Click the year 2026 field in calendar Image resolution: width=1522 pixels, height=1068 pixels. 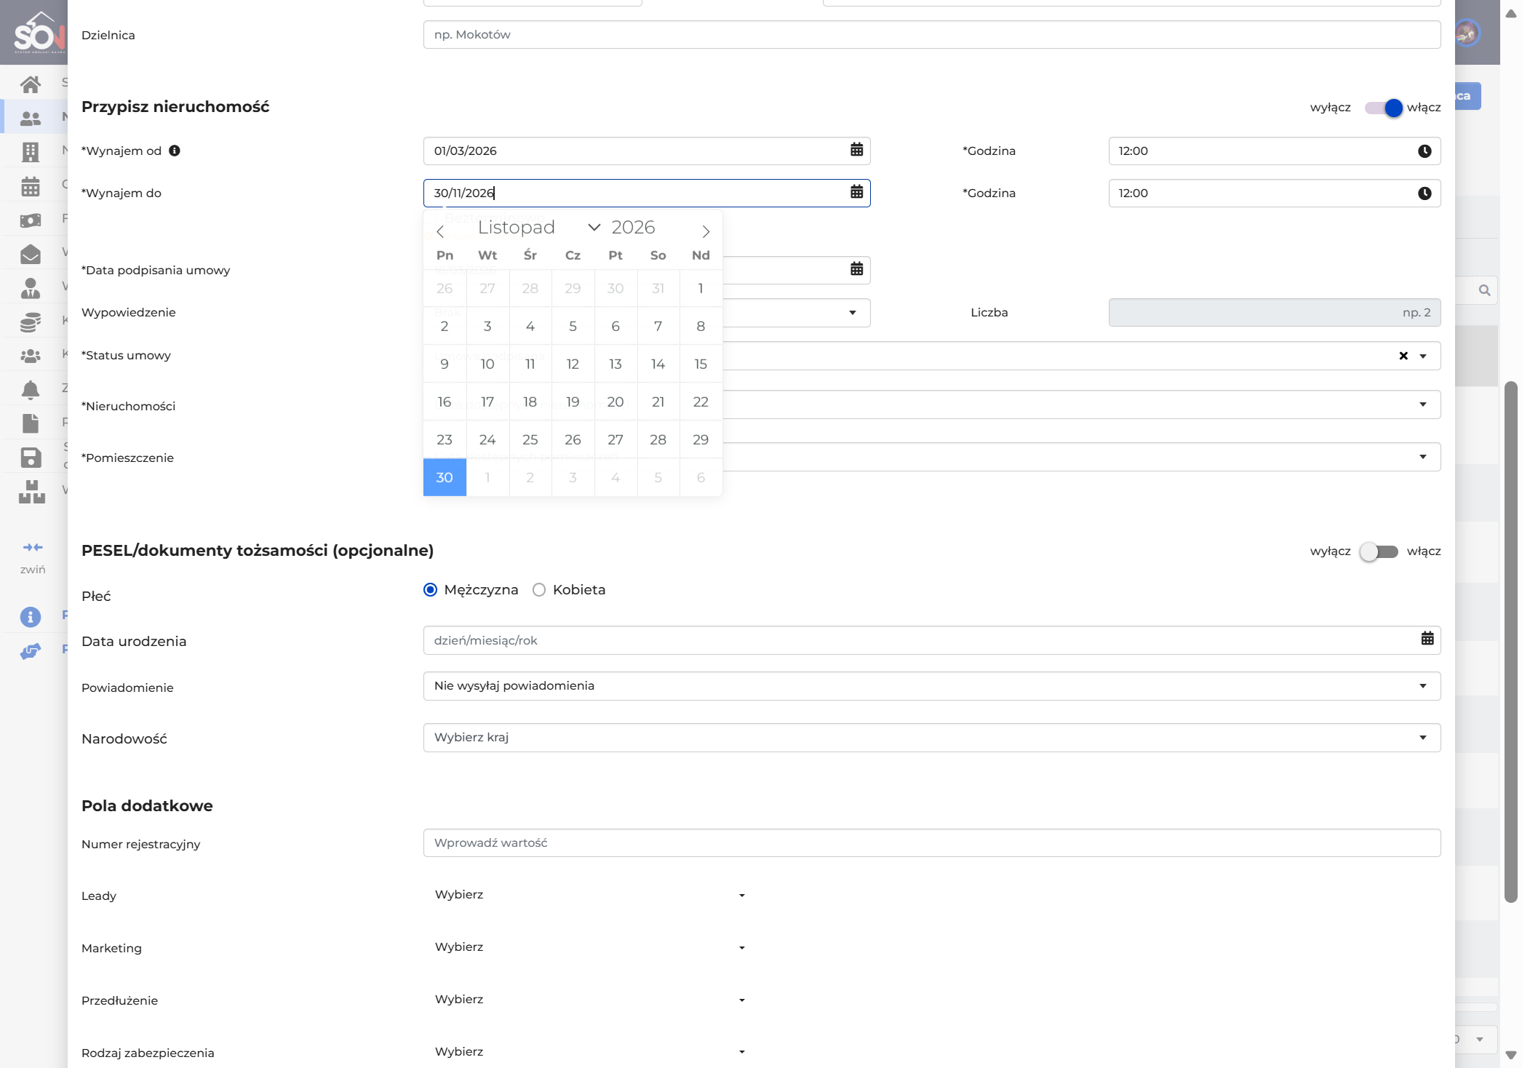[634, 228]
